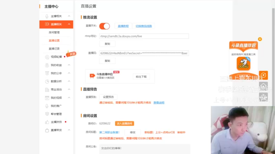Close the 斗鱼直播伴侣 floating ad
The image size is (275, 154).
260,39
